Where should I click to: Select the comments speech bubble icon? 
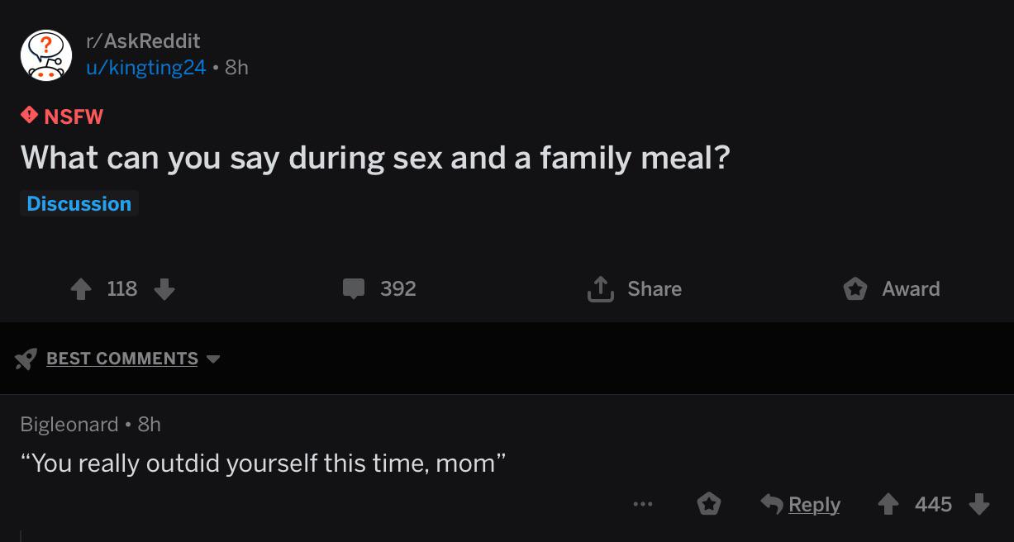[x=355, y=288]
